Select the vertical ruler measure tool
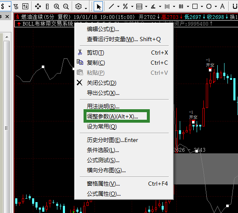The width and height of the screenshot is (238, 213). (47, 6)
